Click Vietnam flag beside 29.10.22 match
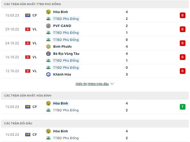Viewport: 190px width, 142px height. click(x=28, y=29)
